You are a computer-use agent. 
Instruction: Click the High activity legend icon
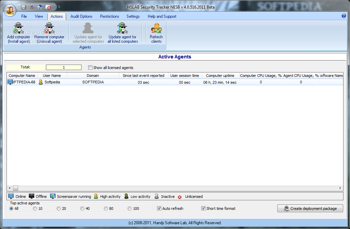pos(96,196)
